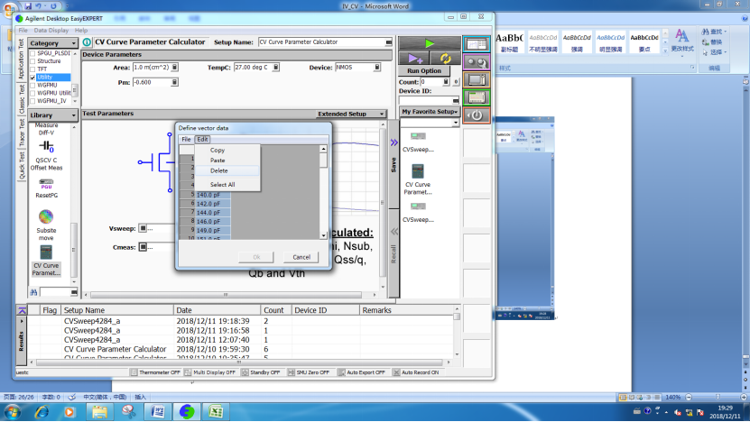Toggle Thermometer OFF in status bar
This screenshot has height=422, width=750.
coord(155,372)
